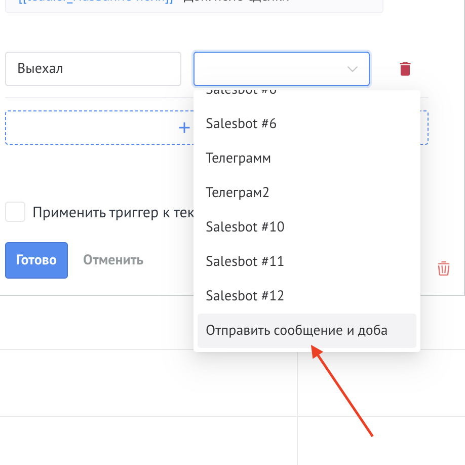Click the Отменить cancel link
This screenshot has height=465, width=465.
113,260
